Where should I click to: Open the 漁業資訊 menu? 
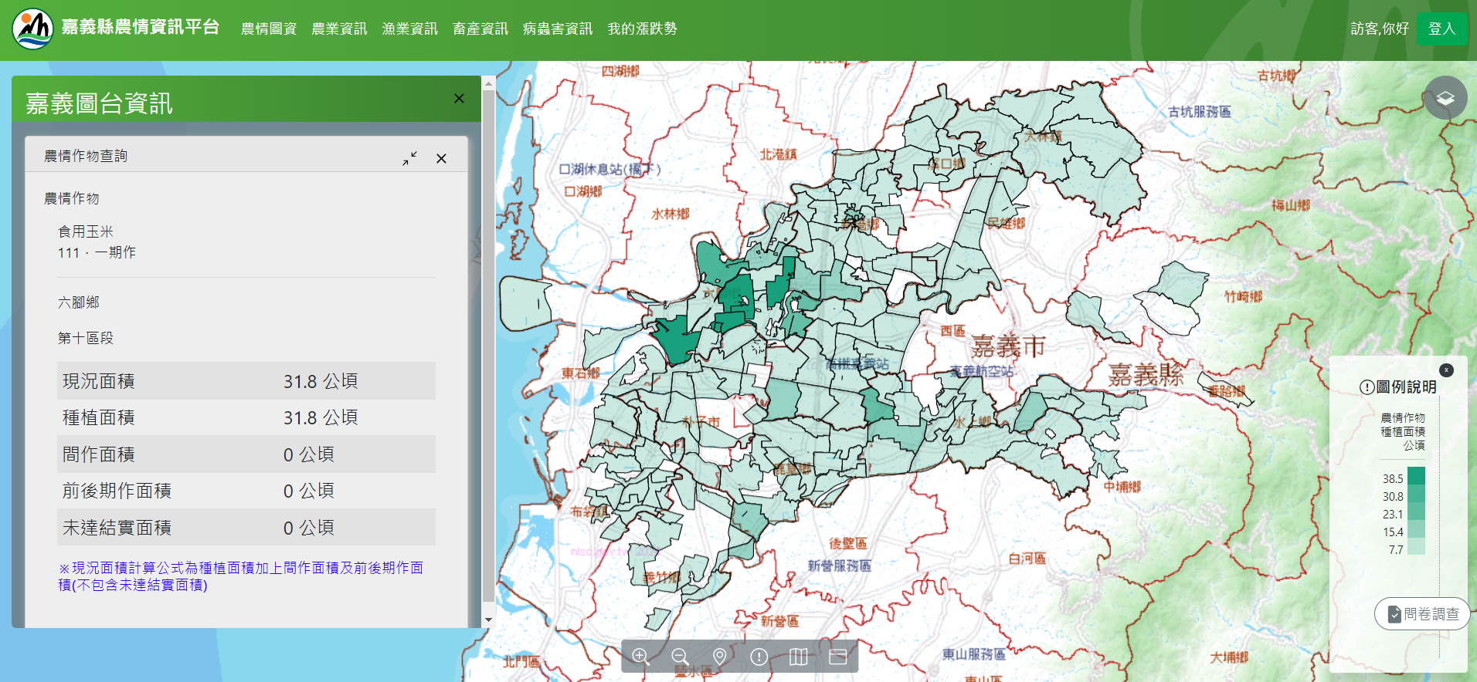(409, 29)
